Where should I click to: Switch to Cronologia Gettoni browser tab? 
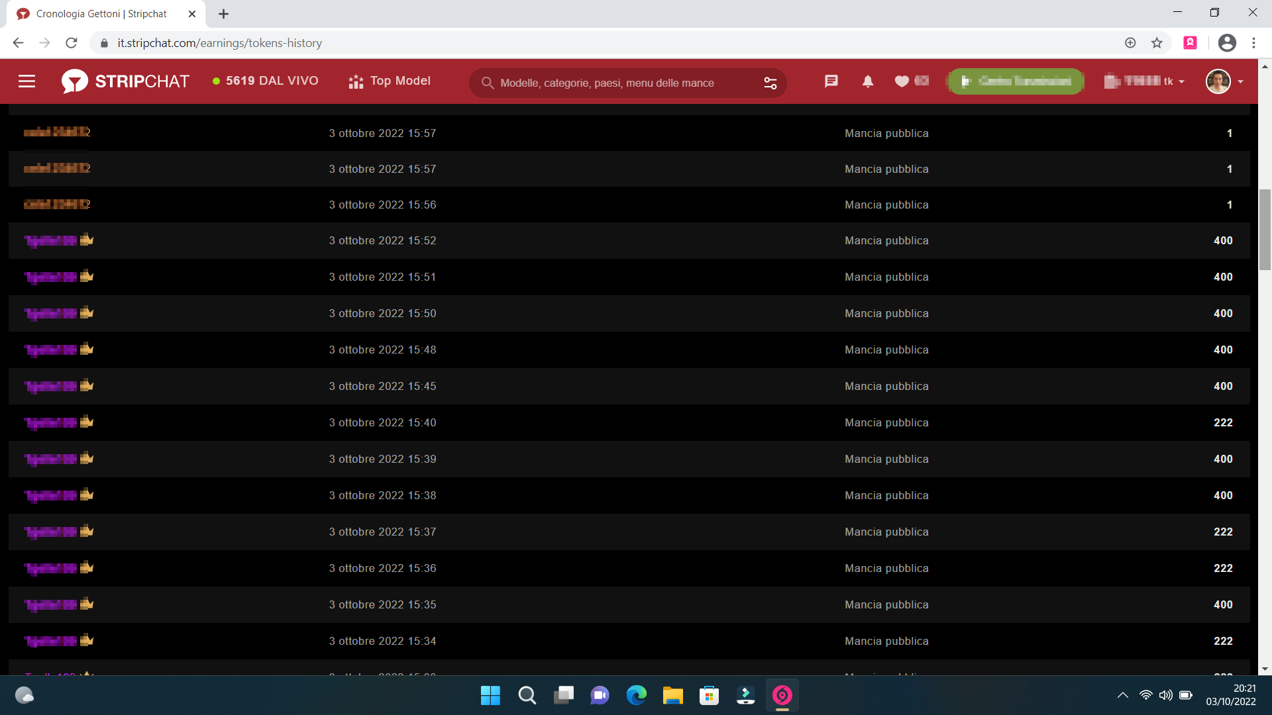101,14
